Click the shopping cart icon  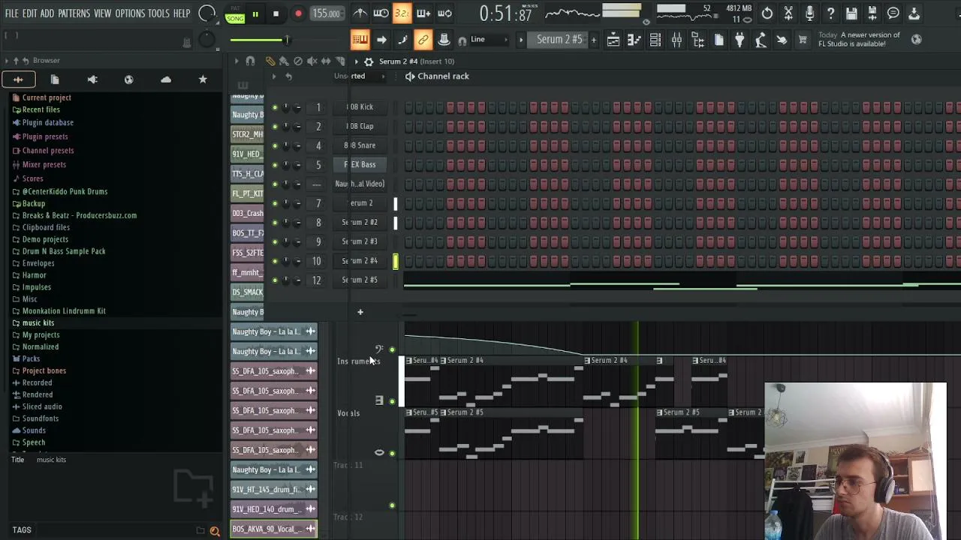(803, 40)
